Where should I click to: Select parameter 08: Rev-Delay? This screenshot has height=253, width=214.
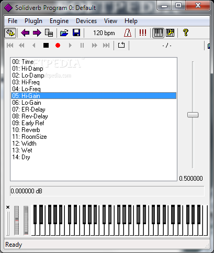(x=94, y=116)
